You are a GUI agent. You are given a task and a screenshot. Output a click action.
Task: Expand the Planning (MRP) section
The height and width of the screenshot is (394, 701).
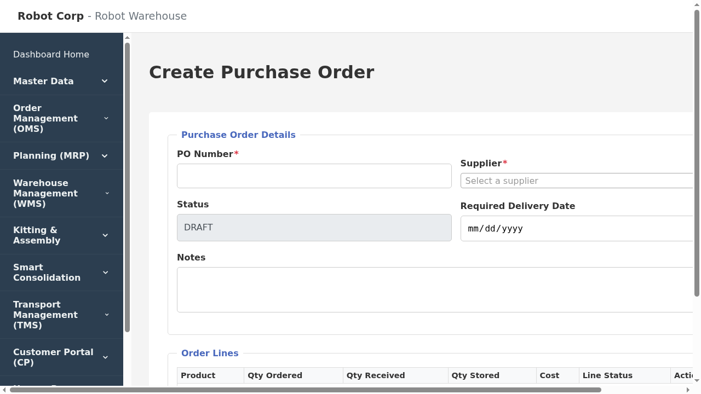coord(51,155)
